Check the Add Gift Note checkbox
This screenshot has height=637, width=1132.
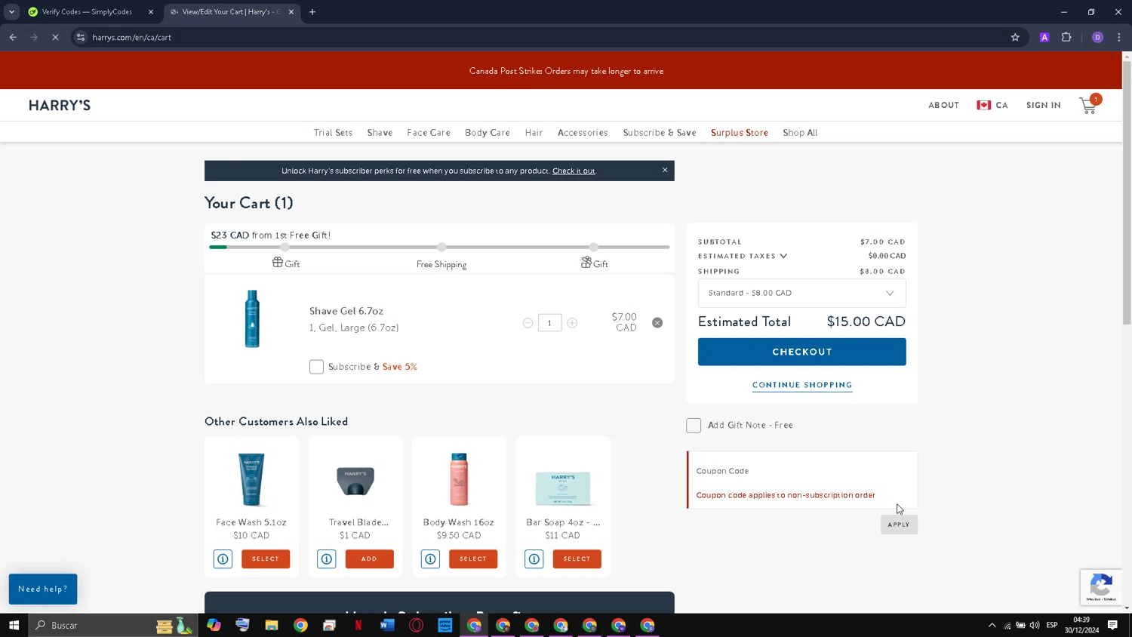(694, 426)
